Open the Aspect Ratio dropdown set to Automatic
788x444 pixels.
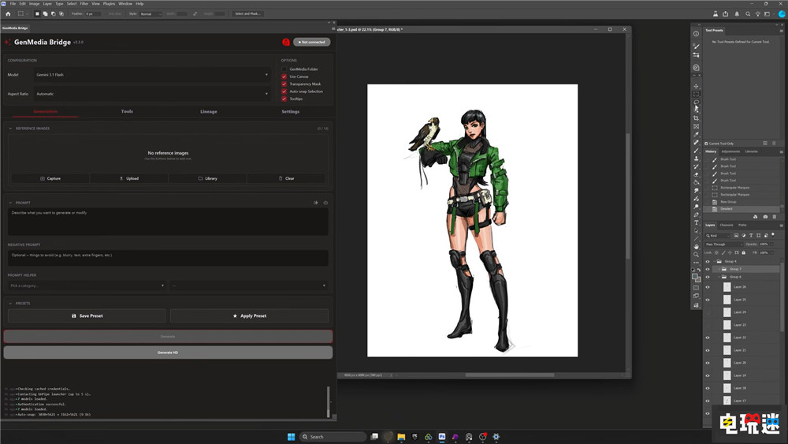(153, 94)
